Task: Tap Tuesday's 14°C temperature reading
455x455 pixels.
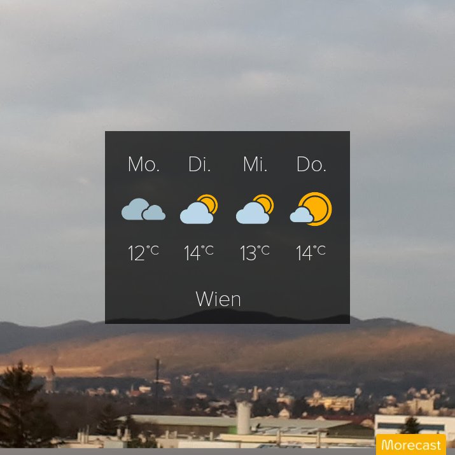Action: pos(199,253)
